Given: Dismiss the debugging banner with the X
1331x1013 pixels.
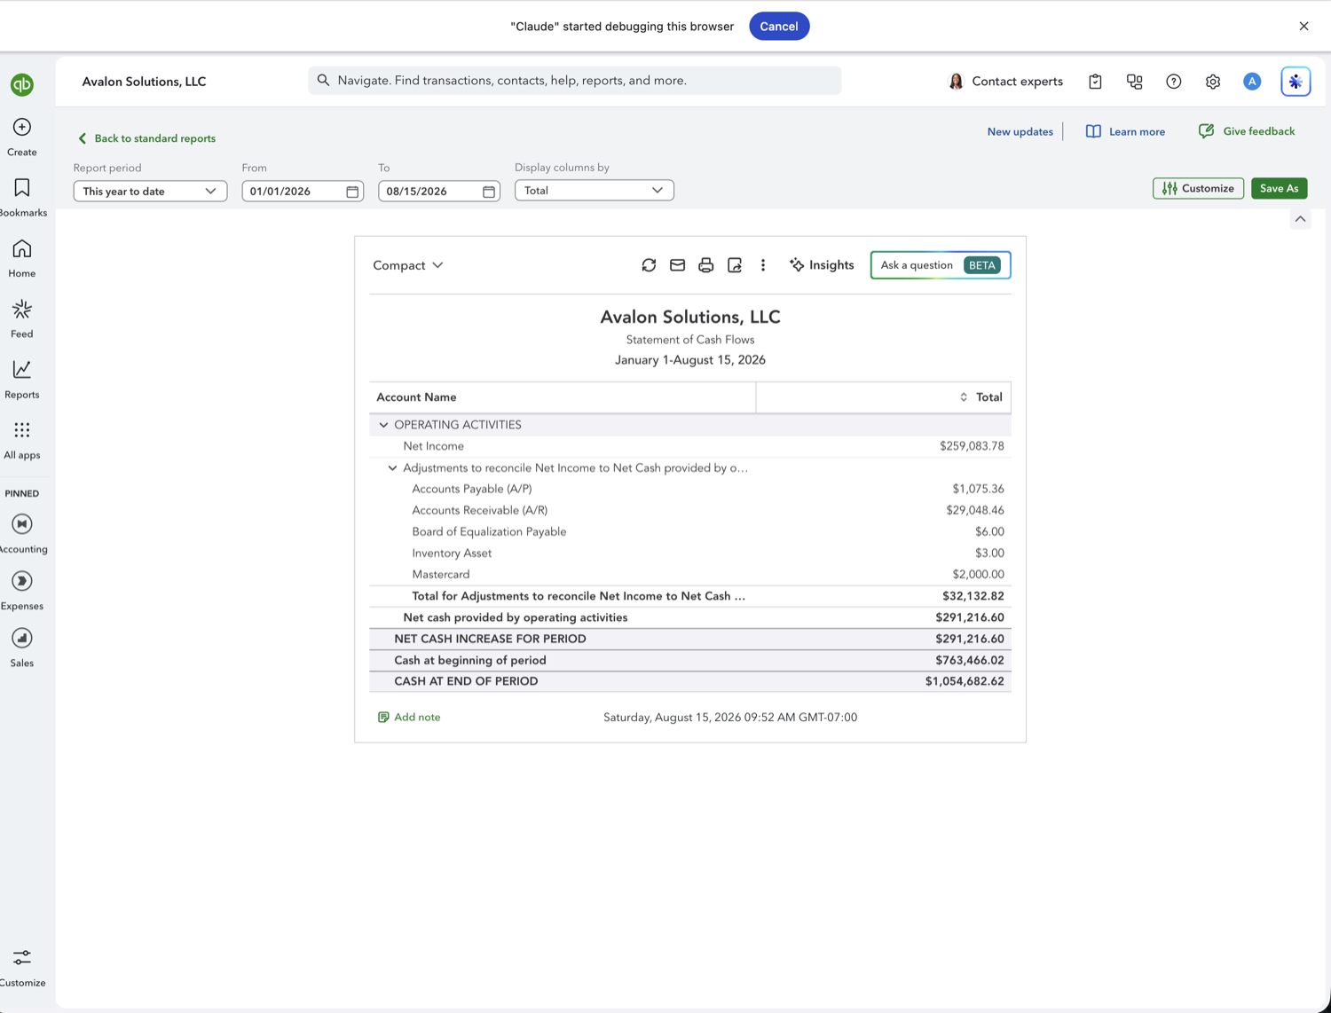Looking at the screenshot, I should point(1303,27).
